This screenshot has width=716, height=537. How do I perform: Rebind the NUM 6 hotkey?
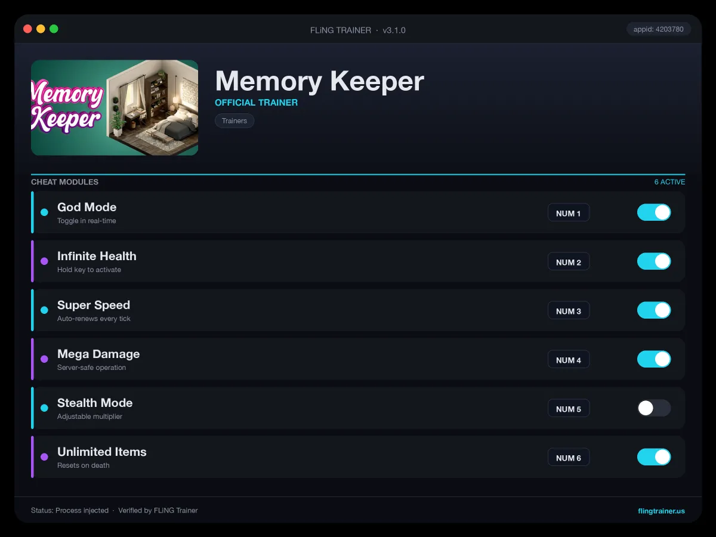(x=569, y=458)
